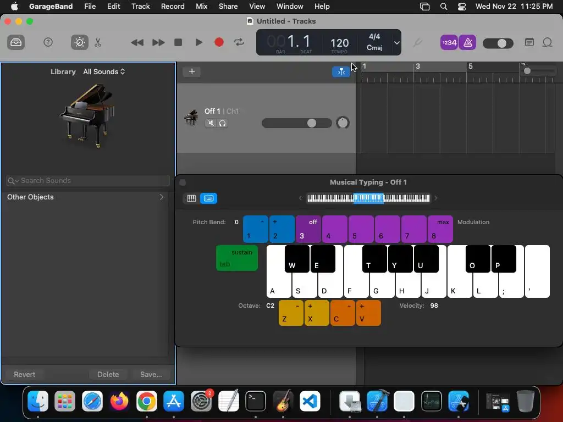Image resolution: width=563 pixels, height=422 pixels.
Task: Add a new track with plus button
Action: coord(192,71)
